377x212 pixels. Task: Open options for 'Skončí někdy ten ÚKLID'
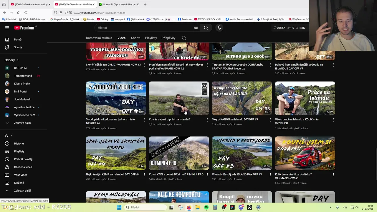(x=144, y=65)
